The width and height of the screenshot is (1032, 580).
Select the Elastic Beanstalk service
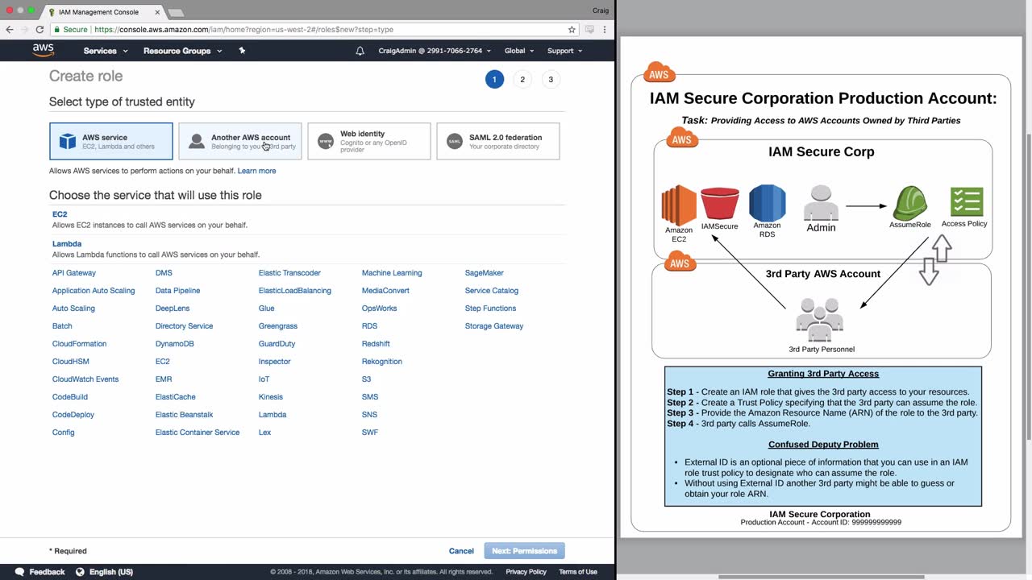[185, 415]
